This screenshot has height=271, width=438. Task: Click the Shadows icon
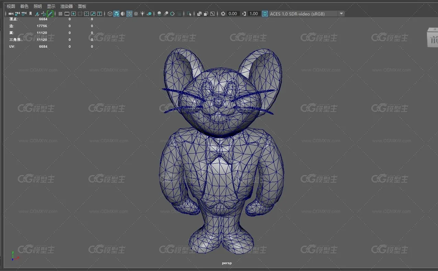point(149,14)
